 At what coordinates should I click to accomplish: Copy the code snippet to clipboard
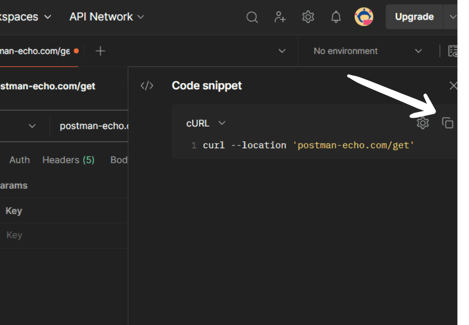pos(447,123)
